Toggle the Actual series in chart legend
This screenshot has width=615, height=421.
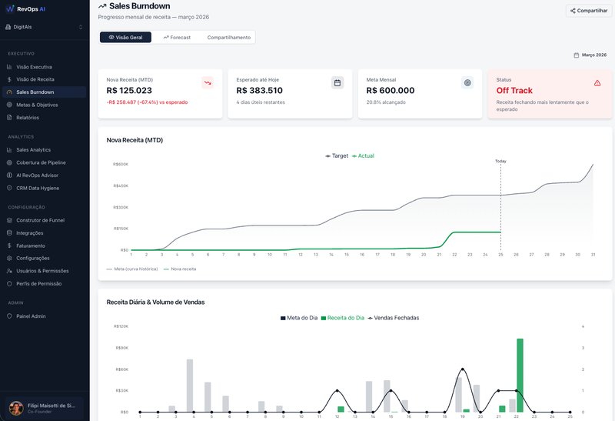(x=363, y=156)
